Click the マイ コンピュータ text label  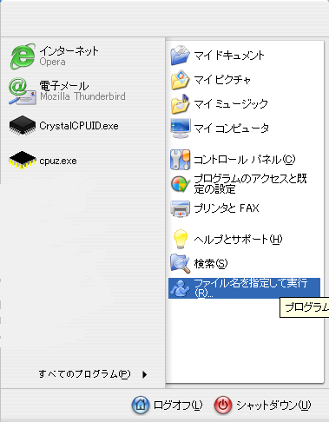click(232, 128)
